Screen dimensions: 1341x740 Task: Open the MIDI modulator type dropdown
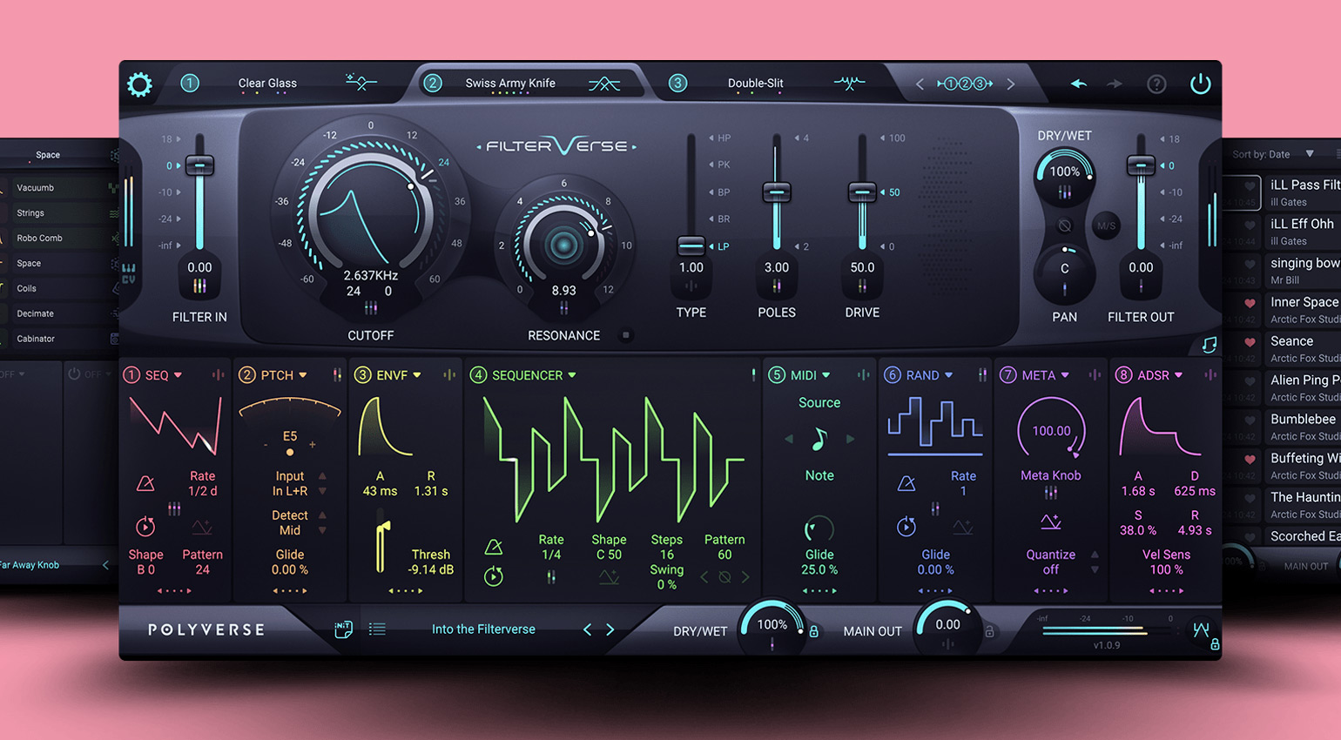pyautogui.click(x=810, y=375)
